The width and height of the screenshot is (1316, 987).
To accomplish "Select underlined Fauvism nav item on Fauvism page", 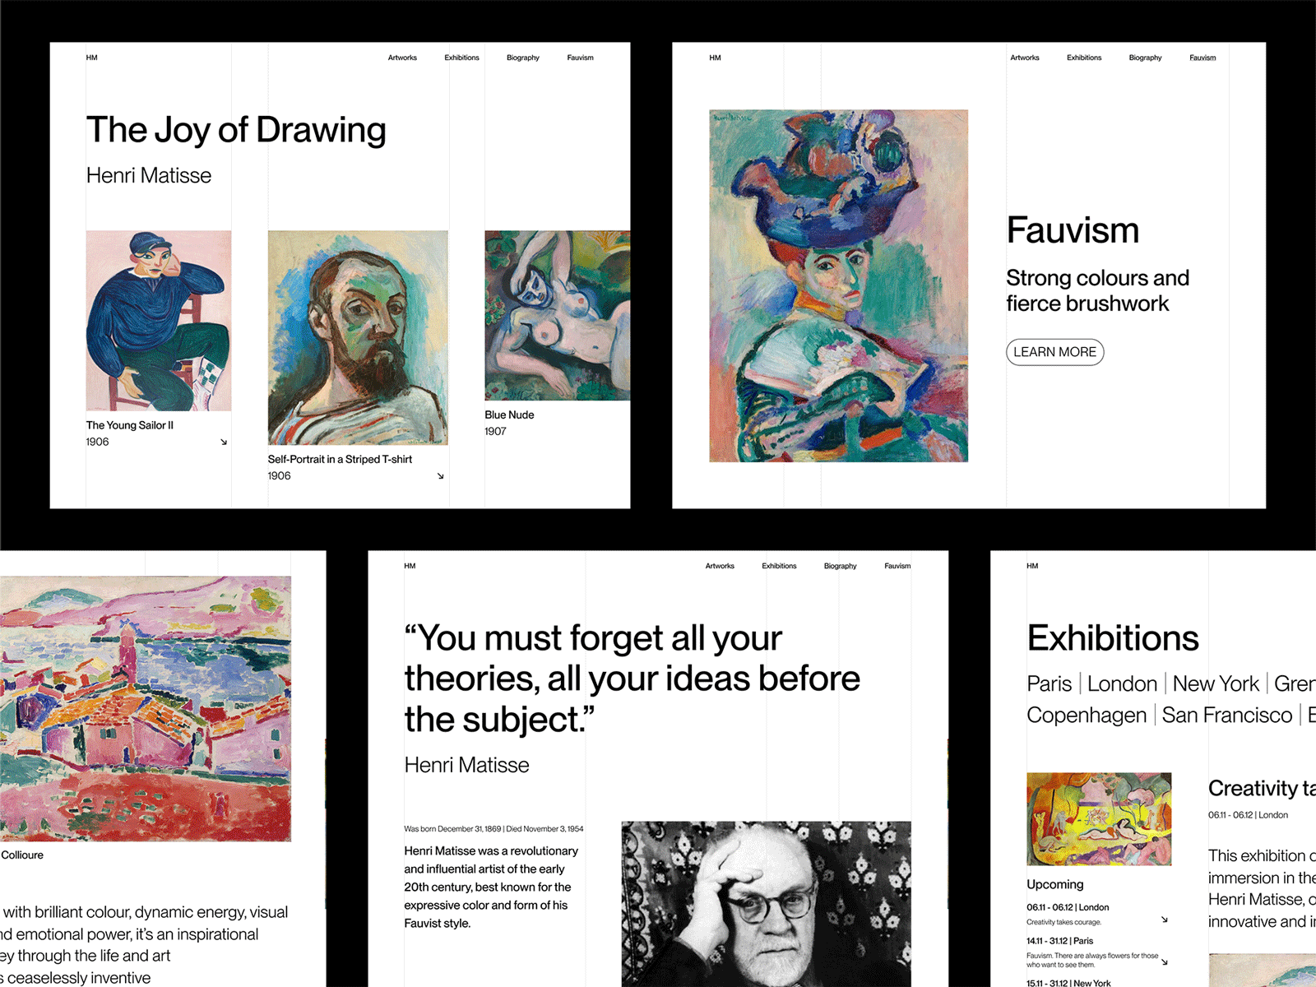I will point(1202,58).
